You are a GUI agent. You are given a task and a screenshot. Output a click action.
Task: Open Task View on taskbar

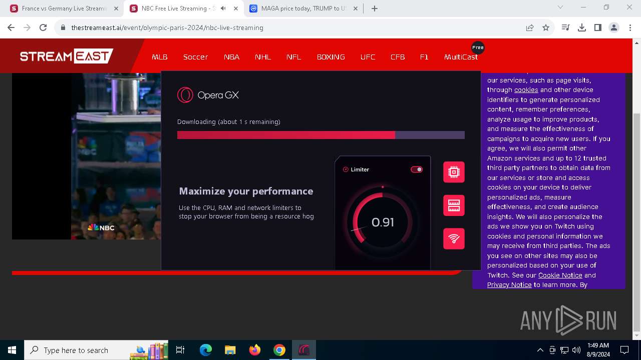pyautogui.click(x=180, y=350)
